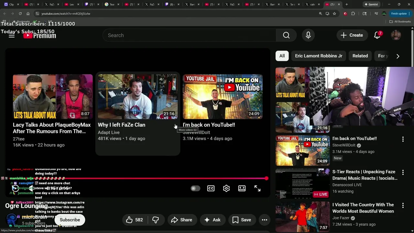Select the Related chip

tap(360, 56)
